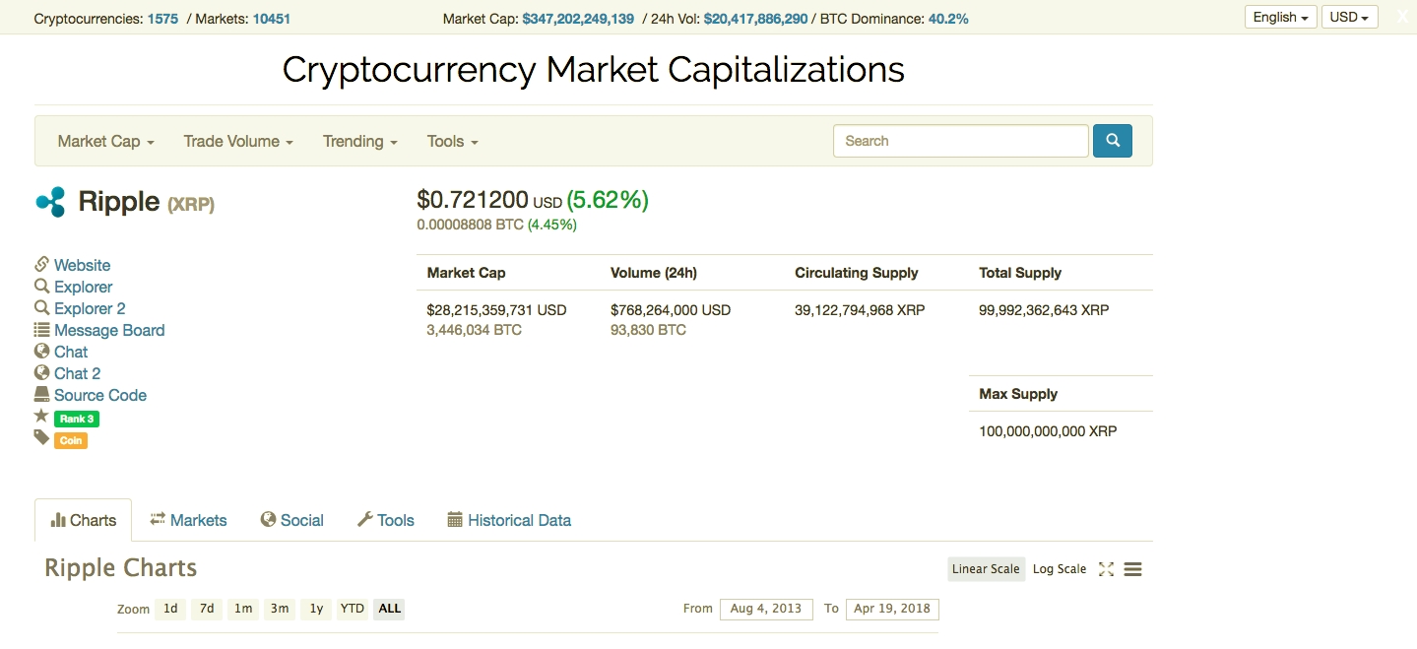Click the orange Coin badge
Screen dimensions: 1417x649
71,440
